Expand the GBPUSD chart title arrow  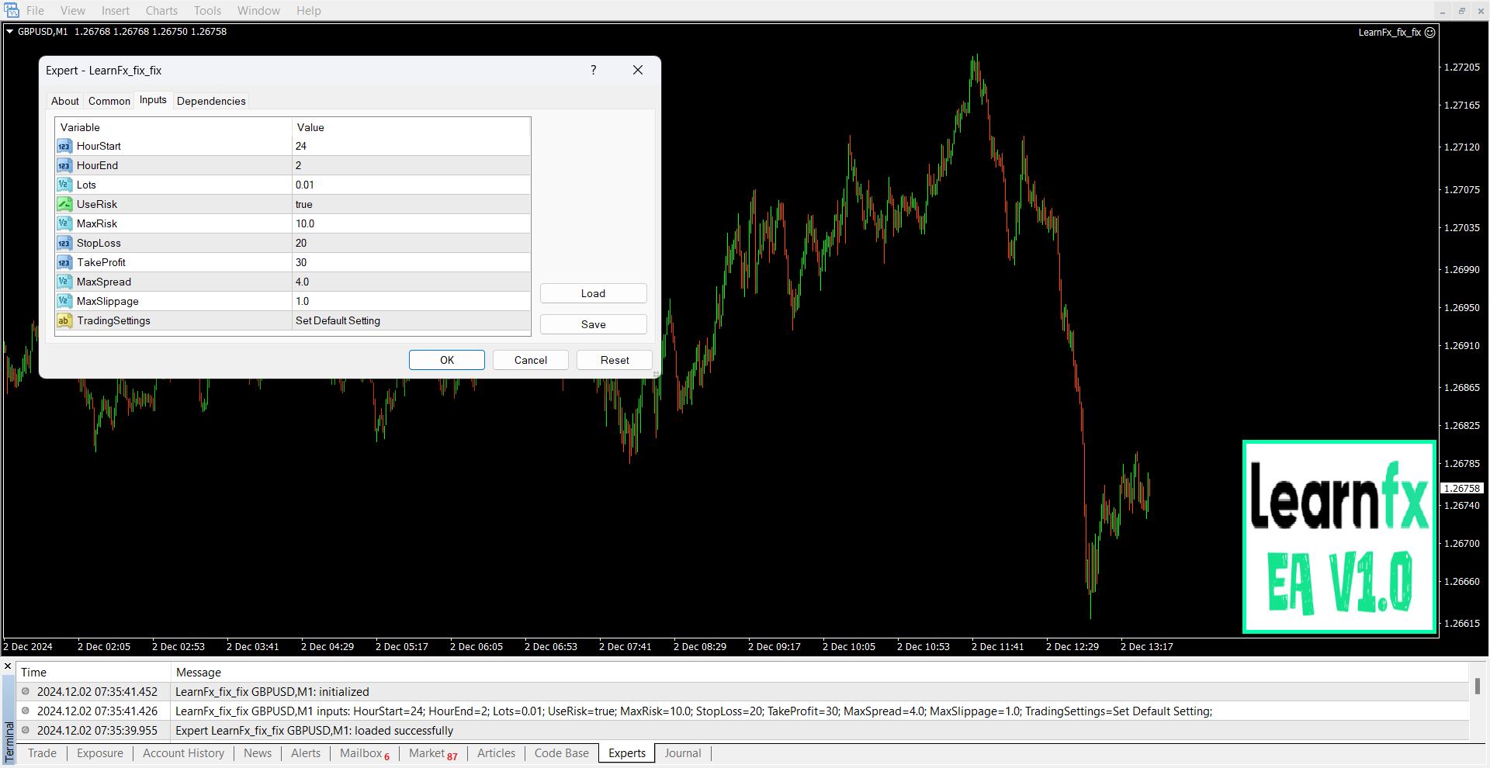coord(10,32)
